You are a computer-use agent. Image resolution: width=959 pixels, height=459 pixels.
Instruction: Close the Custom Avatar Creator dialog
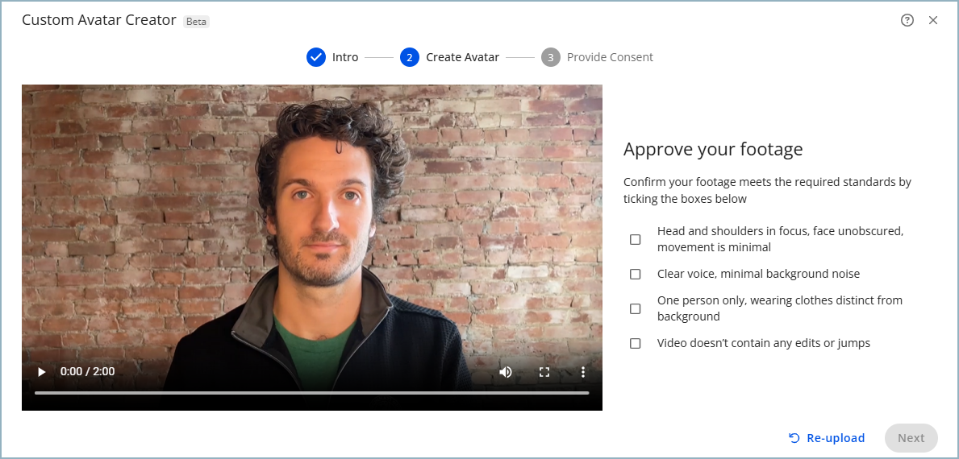pyautogui.click(x=933, y=21)
